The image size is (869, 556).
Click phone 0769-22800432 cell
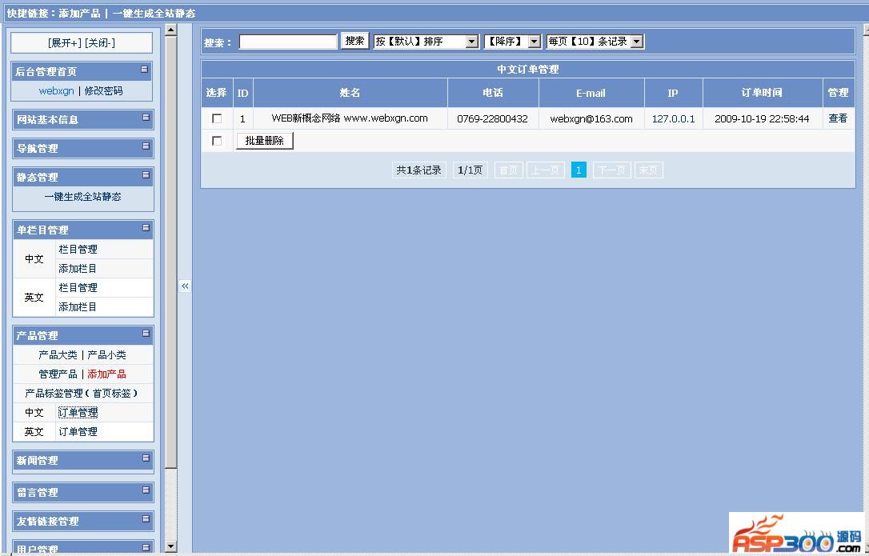(x=493, y=118)
